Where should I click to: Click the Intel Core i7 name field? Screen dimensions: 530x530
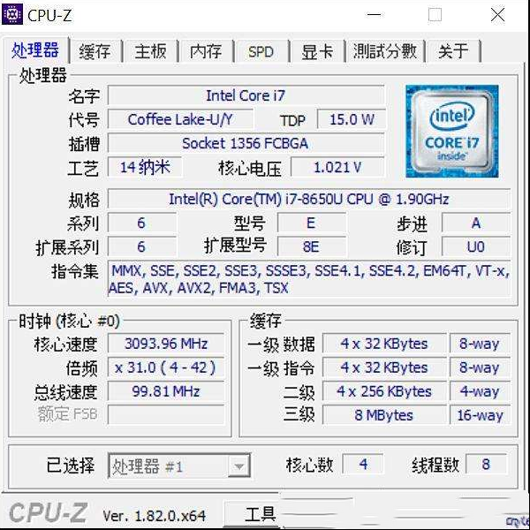246,95
